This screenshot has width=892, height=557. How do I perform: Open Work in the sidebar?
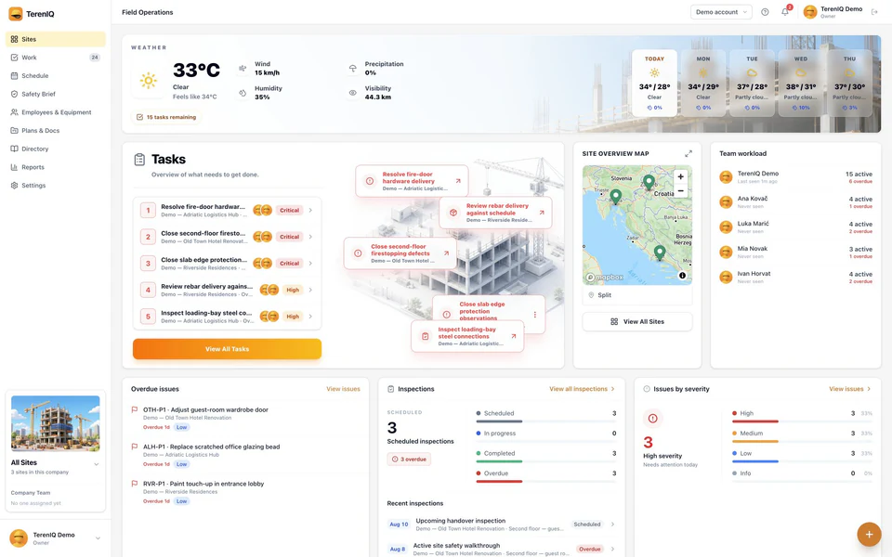(55, 58)
